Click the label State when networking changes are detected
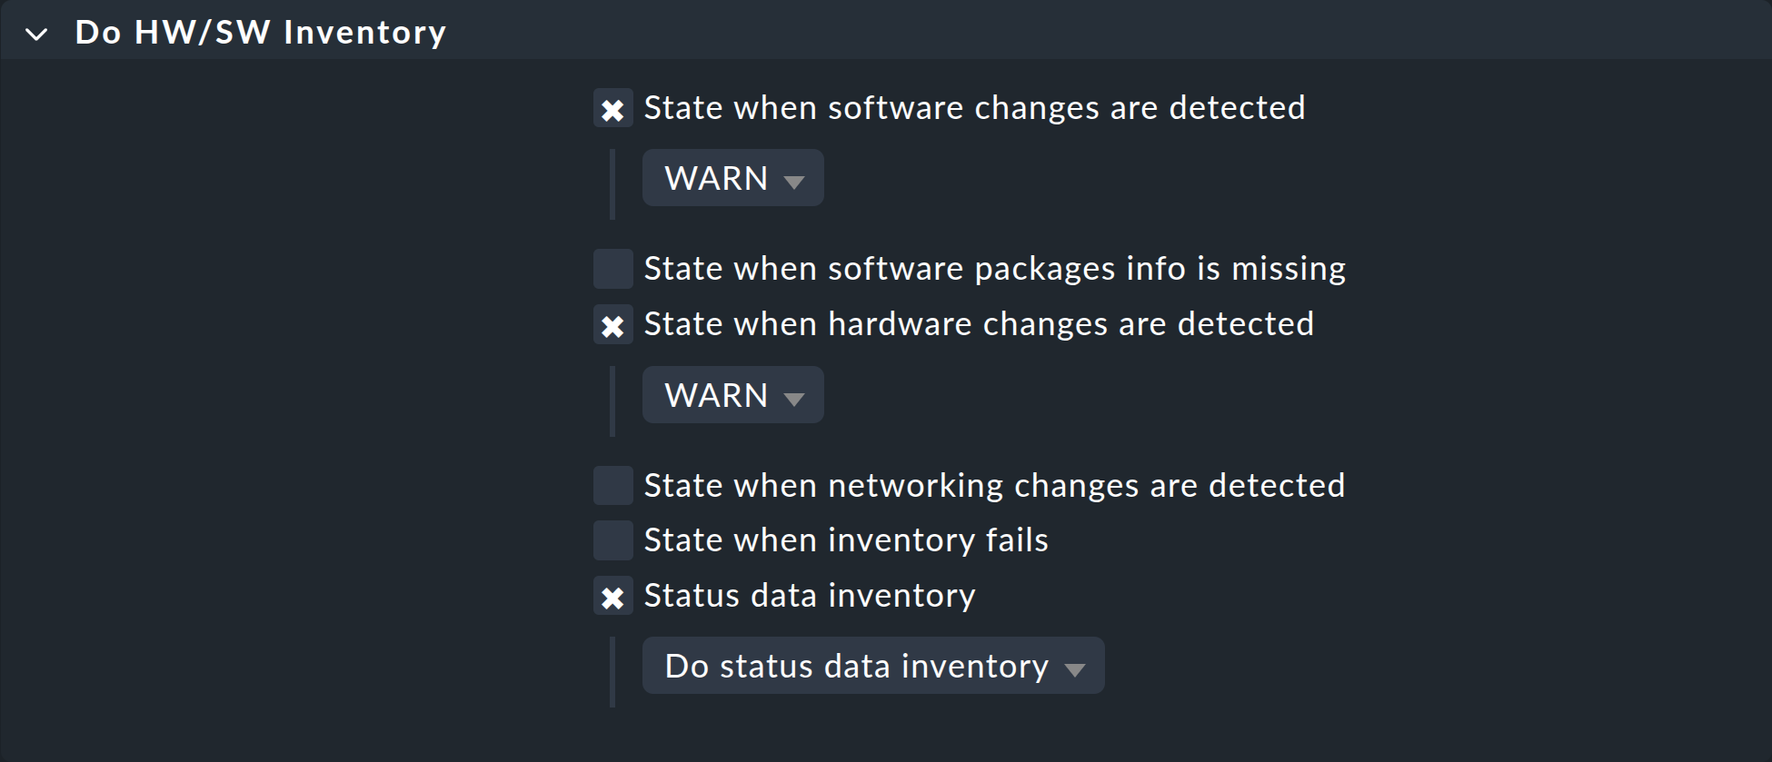Screen dimensions: 1772x762 point(993,485)
